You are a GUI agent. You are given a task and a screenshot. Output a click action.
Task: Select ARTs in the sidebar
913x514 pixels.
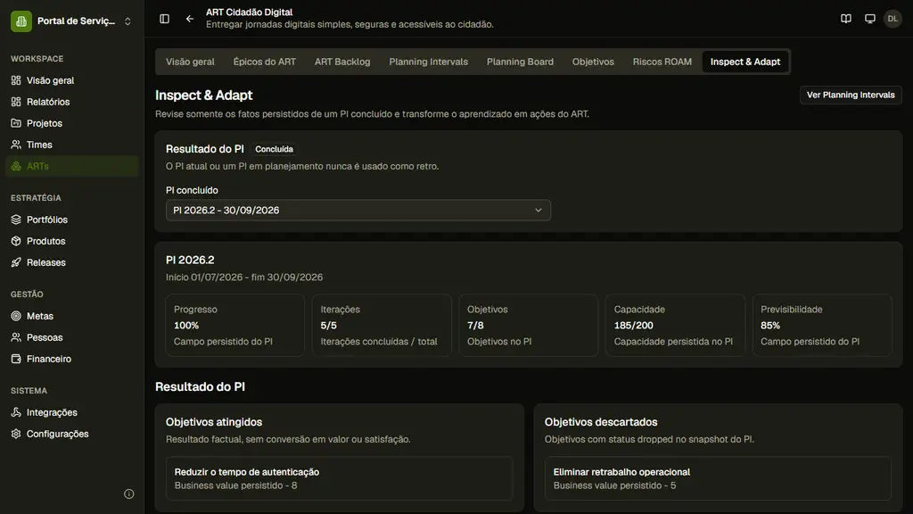coord(72,166)
